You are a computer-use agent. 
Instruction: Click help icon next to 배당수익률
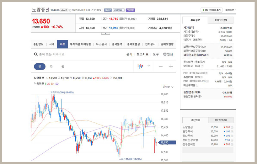pyautogui.click(x=197, y=85)
